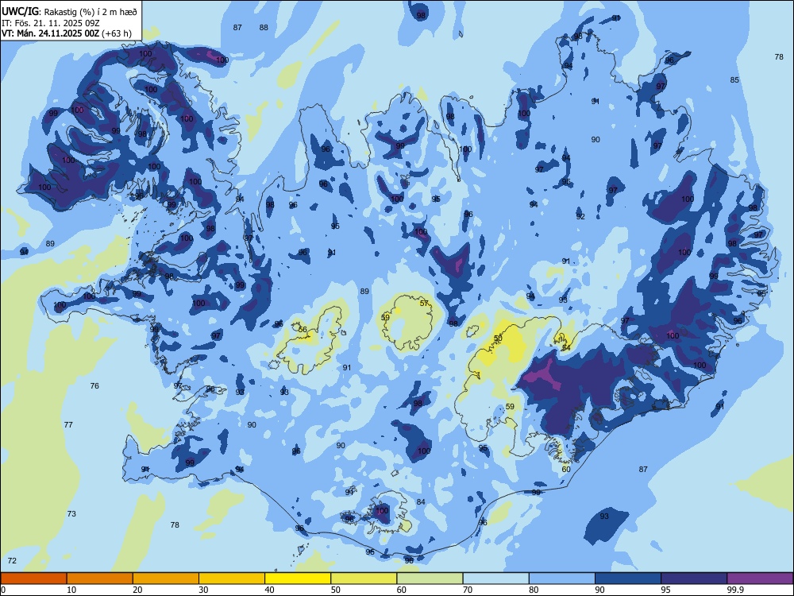Click the value '84' near the south glacier
The height and width of the screenshot is (596, 794).
click(x=421, y=501)
